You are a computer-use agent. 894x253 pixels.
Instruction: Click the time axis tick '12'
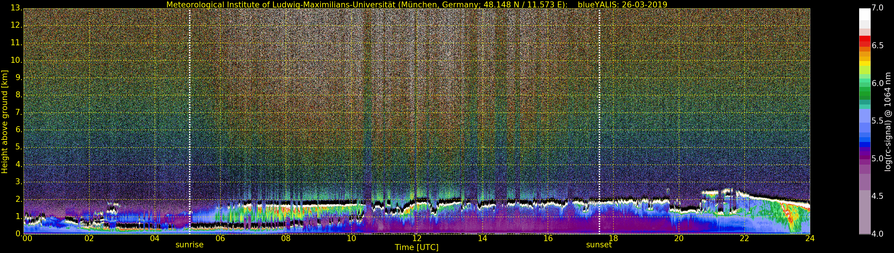(417, 238)
